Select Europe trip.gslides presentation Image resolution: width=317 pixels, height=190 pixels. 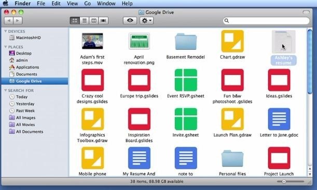[139, 80]
